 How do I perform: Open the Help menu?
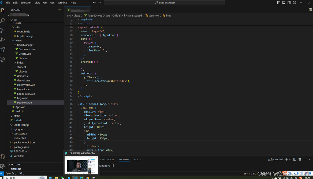pyautogui.click(x=73, y=3)
